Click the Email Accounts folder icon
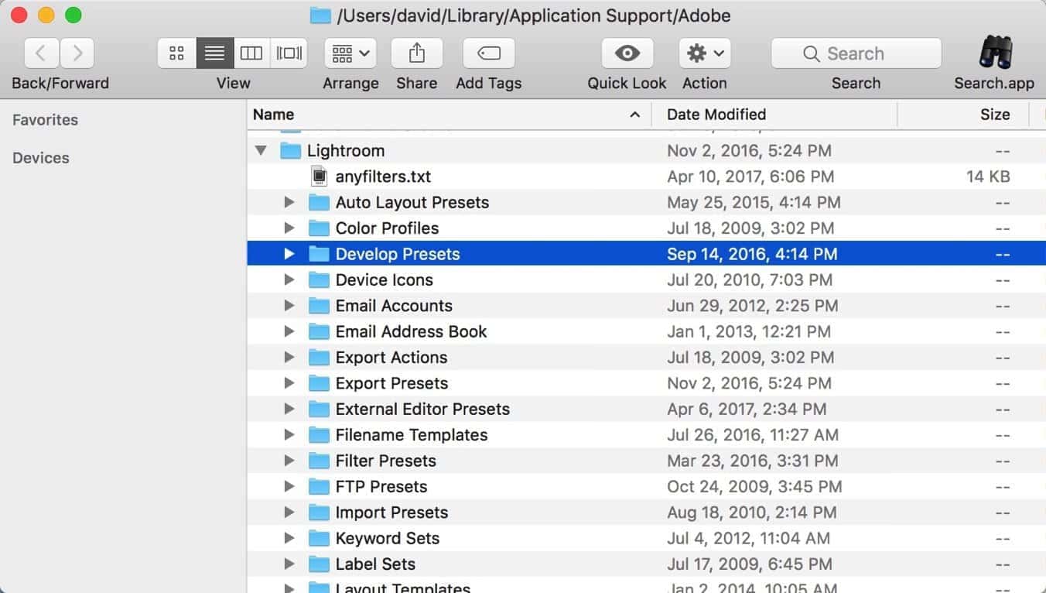This screenshot has height=593, width=1046. [x=319, y=305]
